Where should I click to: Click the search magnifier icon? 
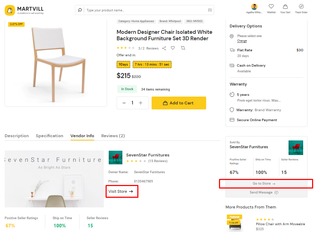point(80,10)
